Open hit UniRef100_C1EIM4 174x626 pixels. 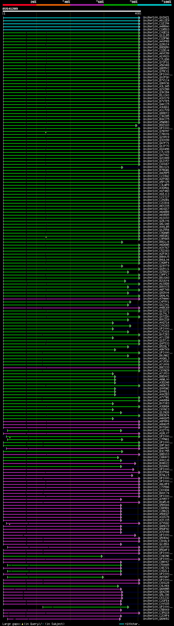(x=156, y=24)
